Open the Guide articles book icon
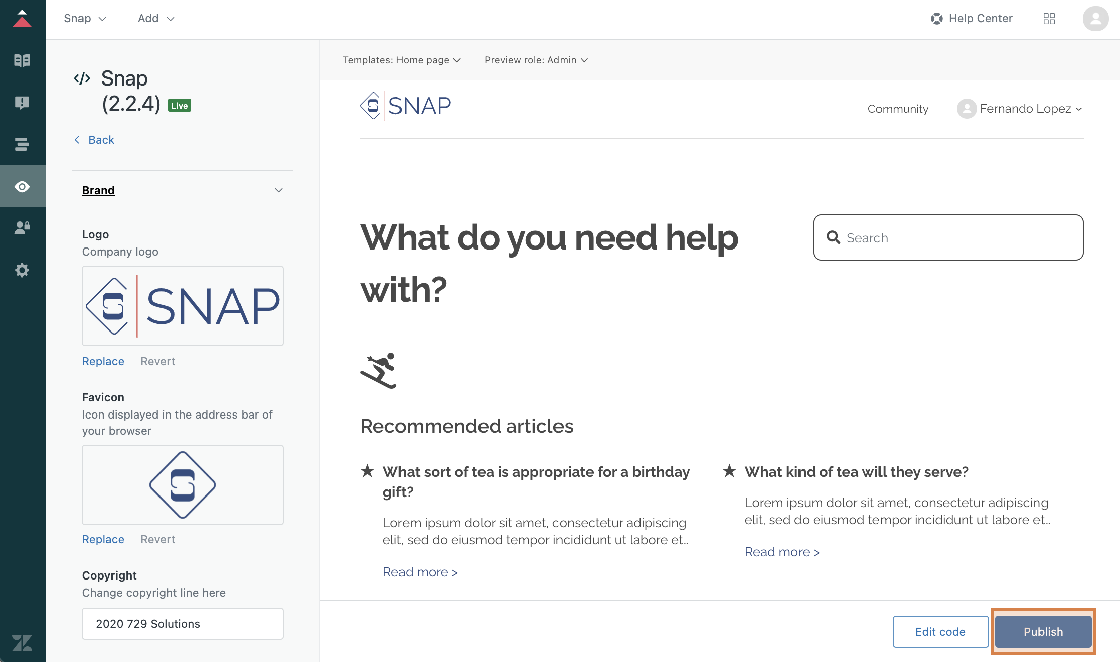1120x662 pixels. click(22, 61)
